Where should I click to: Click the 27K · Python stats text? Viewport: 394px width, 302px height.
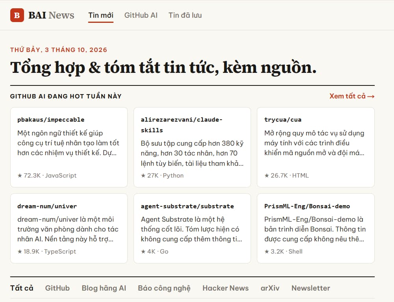[162, 176]
